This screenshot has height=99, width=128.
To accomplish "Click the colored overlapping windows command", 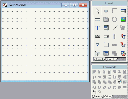I will pos(120,82).
